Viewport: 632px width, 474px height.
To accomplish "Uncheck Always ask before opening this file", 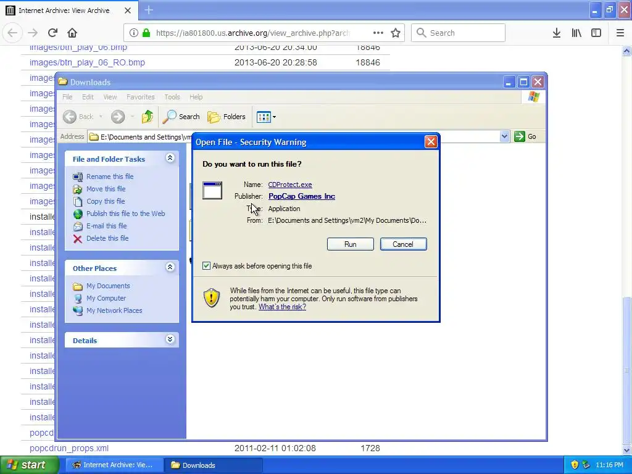I will pyautogui.click(x=206, y=266).
